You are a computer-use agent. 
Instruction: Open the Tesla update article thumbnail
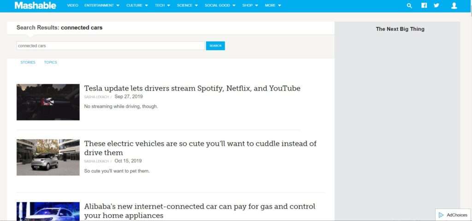48,102
